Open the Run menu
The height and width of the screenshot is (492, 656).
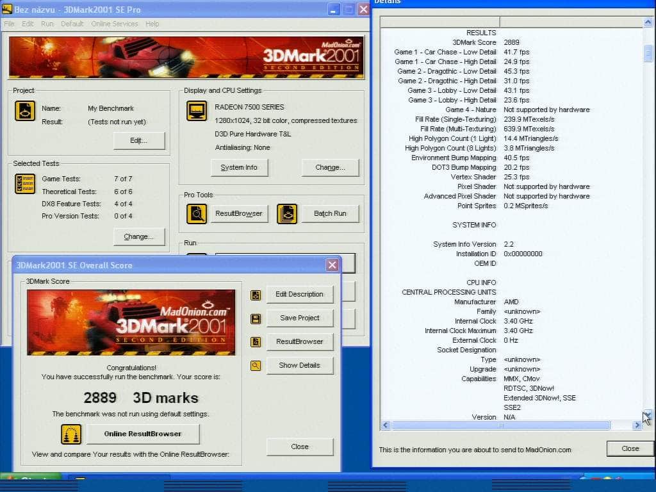tap(47, 24)
